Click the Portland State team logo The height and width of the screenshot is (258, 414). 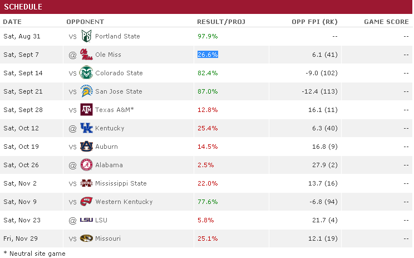(86, 36)
